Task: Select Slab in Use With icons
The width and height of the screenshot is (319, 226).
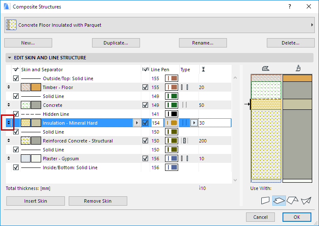Action: (x=279, y=201)
